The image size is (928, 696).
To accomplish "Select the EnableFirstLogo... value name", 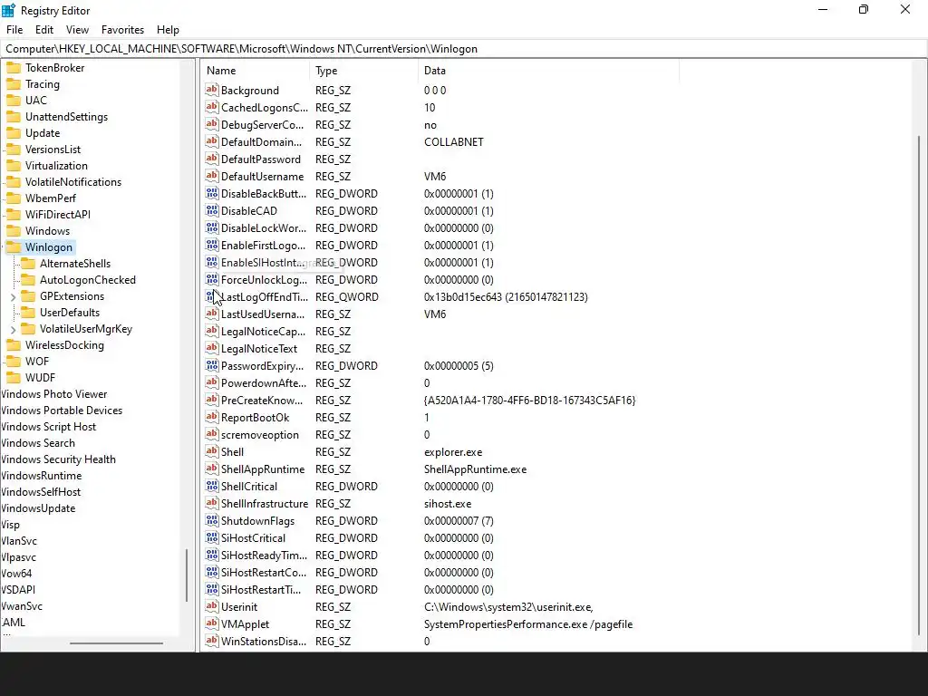I will coord(264,245).
